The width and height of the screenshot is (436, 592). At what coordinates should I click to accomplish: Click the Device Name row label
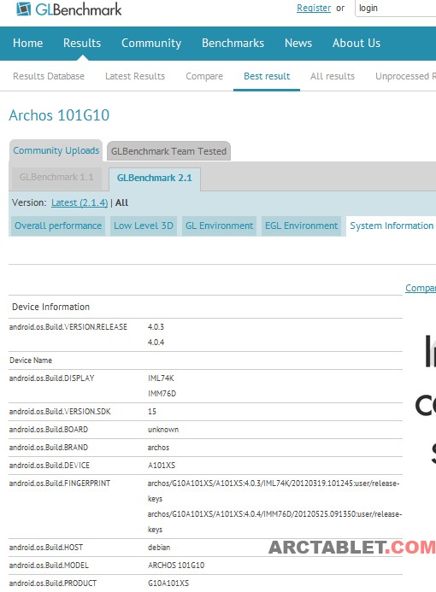tap(31, 360)
